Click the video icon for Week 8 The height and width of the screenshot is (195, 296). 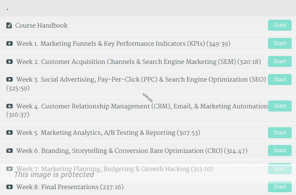coord(9,187)
